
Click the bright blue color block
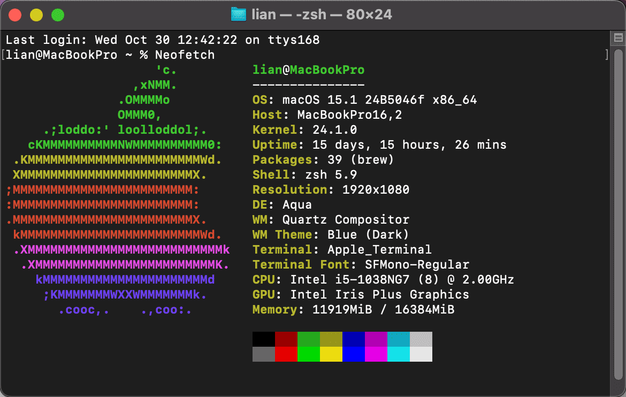[x=354, y=354]
